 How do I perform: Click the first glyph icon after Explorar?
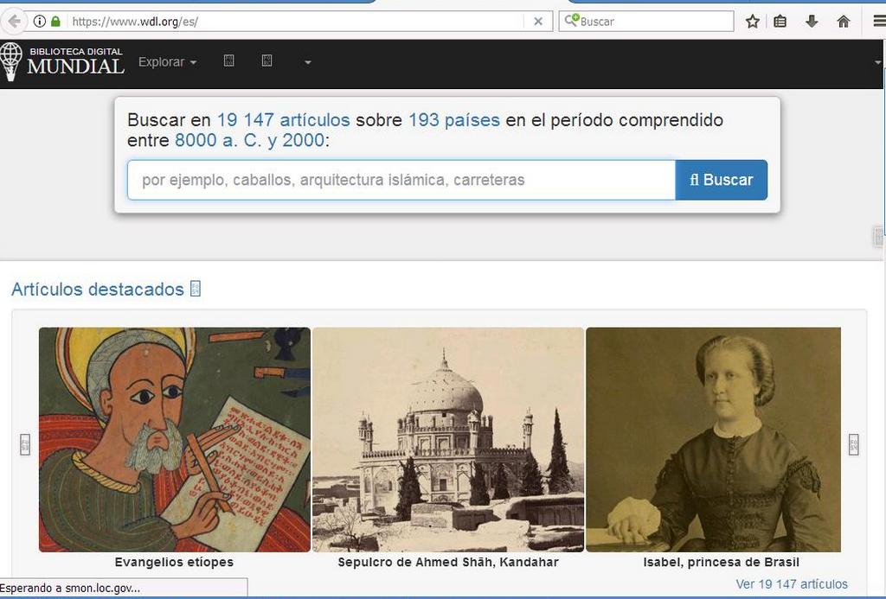point(228,61)
